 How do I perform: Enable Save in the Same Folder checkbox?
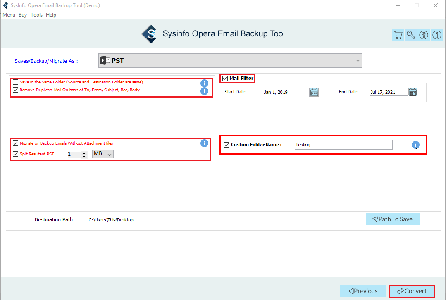click(x=16, y=82)
